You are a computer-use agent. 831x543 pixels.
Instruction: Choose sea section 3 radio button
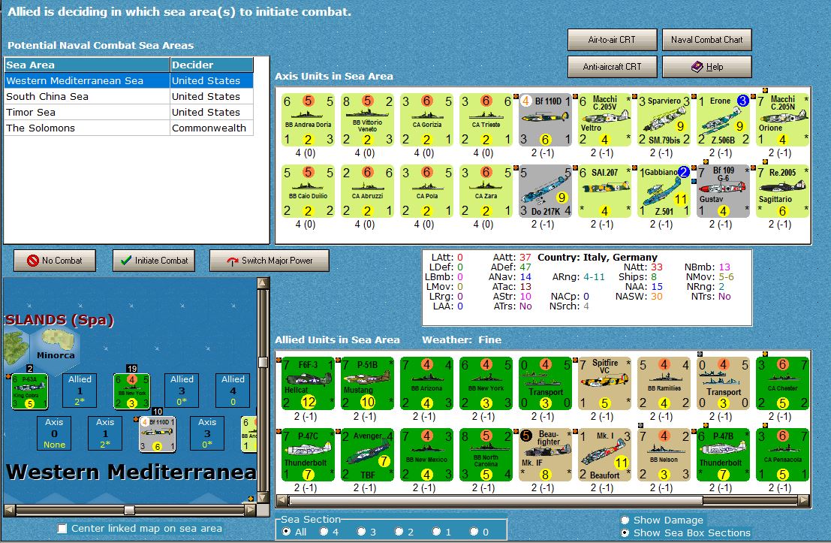pyautogui.click(x=361, y=531)
